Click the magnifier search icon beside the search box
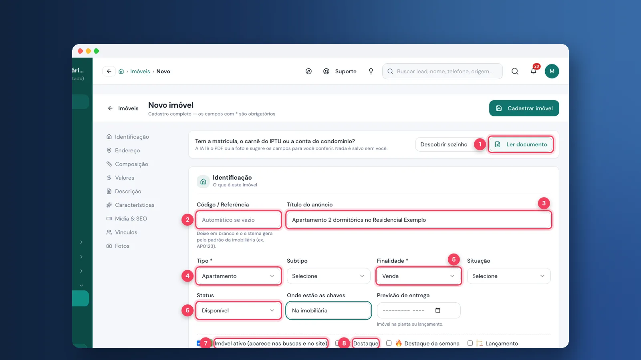The image size is (641, 360). (x=515, y=71)
